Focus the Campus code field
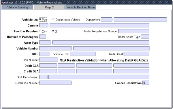 44,25
